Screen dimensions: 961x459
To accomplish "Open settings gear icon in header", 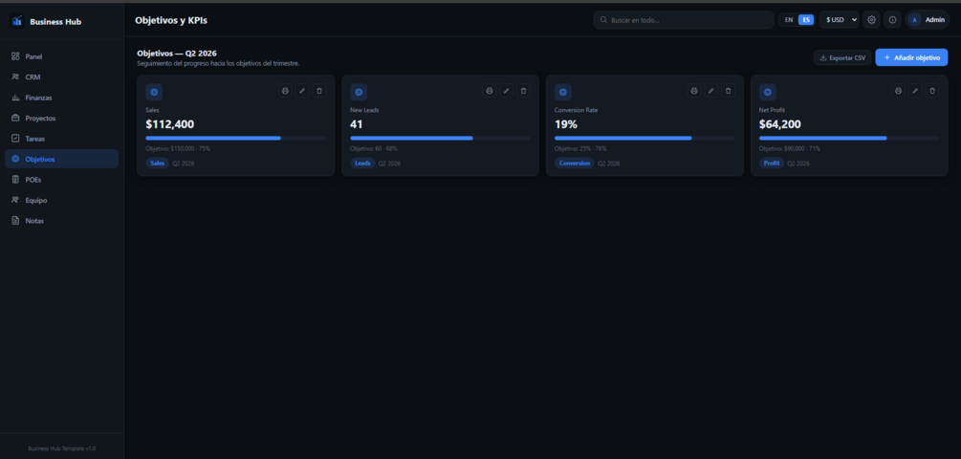I will tap(871, 20).
